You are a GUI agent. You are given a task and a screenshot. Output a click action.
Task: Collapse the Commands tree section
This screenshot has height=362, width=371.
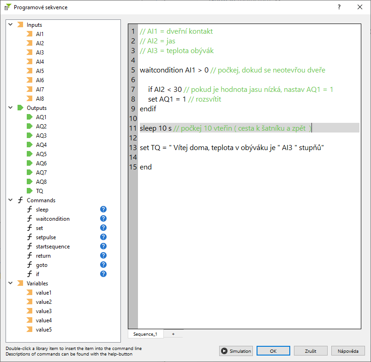(10, 200)
